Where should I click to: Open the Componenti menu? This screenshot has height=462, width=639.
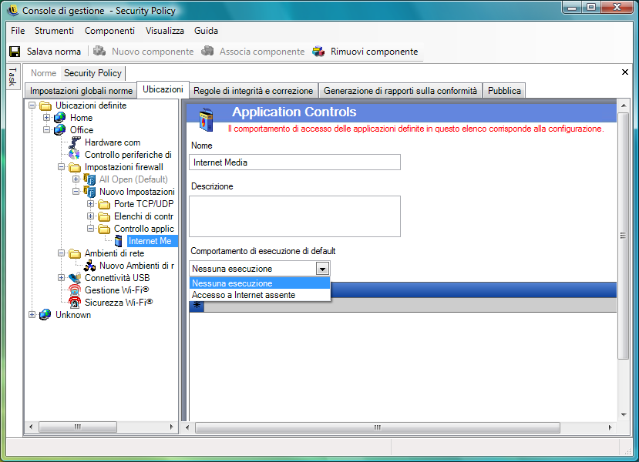[109, 31]
